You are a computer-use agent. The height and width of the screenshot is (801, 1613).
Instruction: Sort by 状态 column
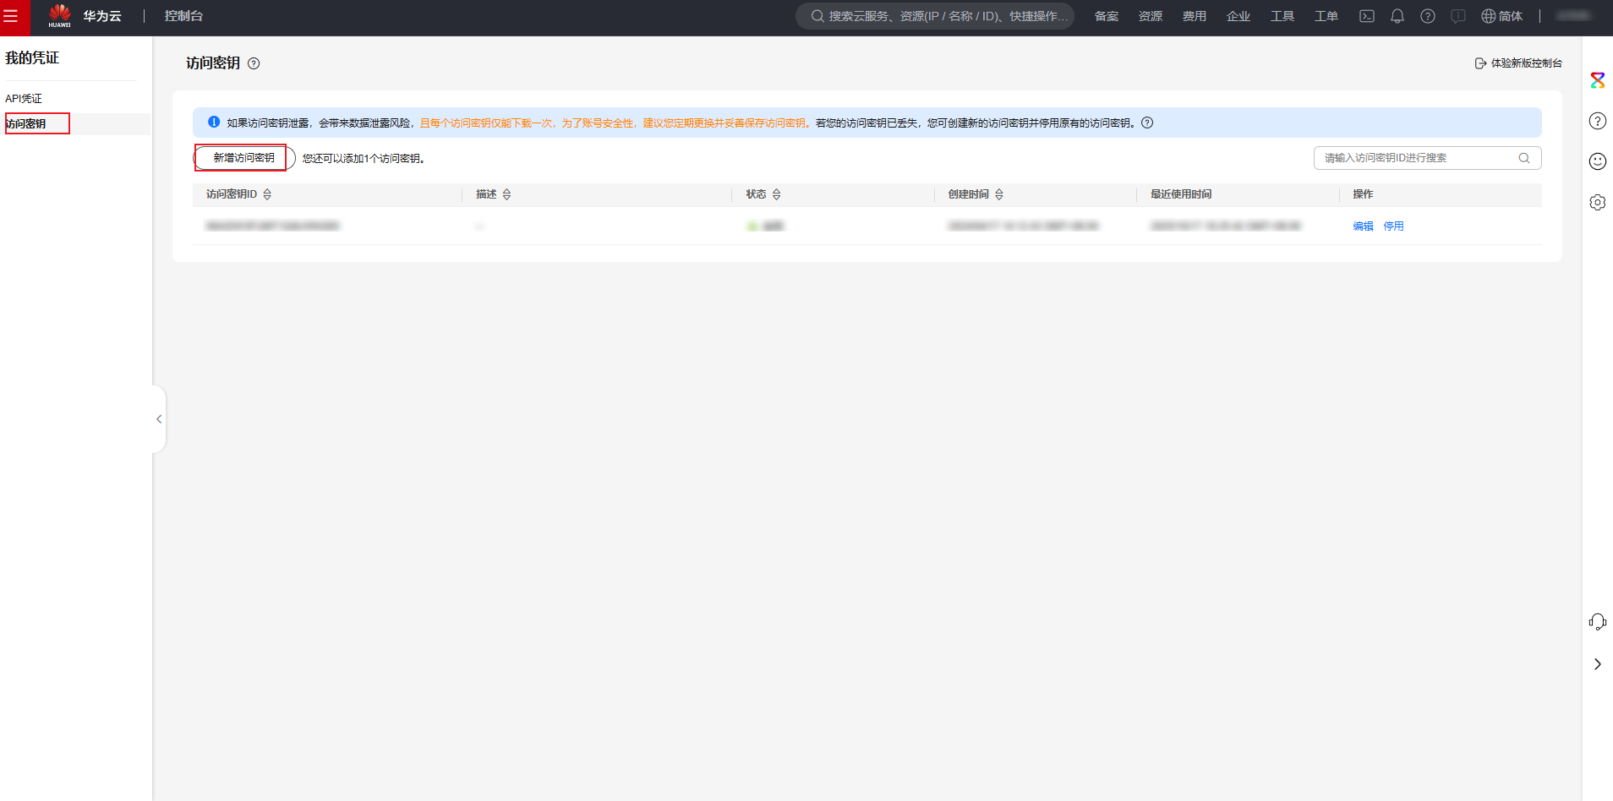coord(776,194)
